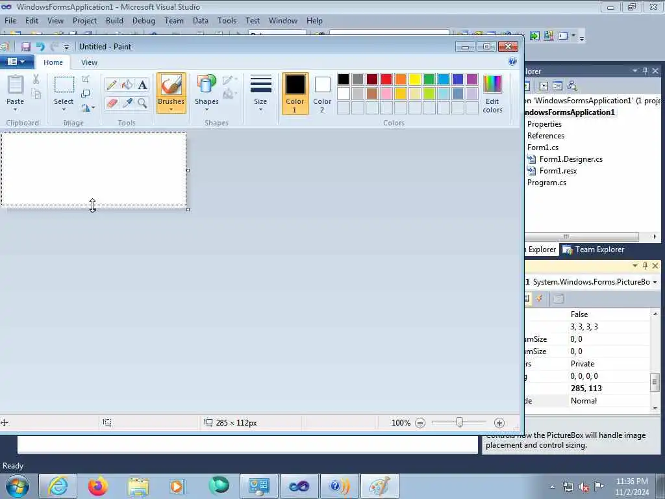The image size is (665, 499).
Task: Open the Build menu in Visual Studio
Action: tap(114, 21)
